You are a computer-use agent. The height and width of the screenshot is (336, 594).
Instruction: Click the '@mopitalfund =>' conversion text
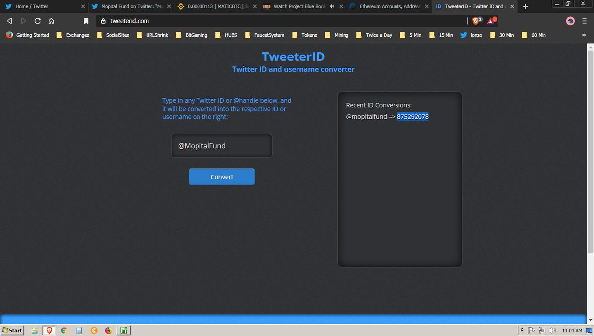click(371, 117)
